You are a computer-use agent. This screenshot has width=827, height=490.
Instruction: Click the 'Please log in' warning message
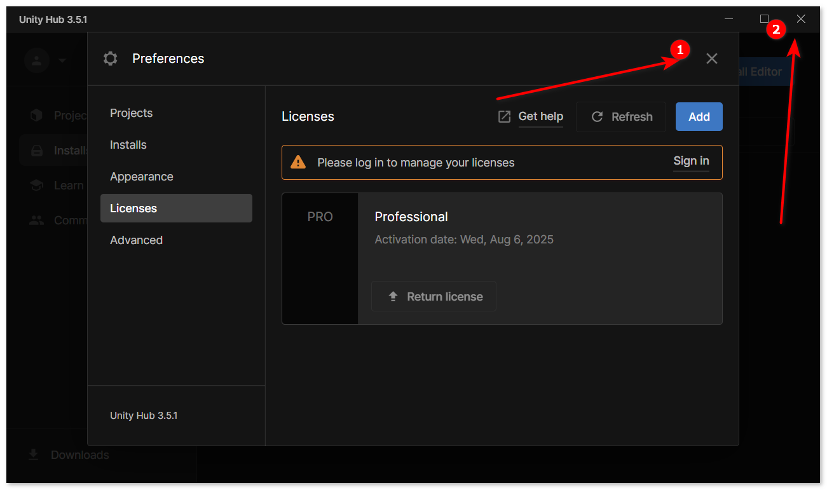(416, 163)
